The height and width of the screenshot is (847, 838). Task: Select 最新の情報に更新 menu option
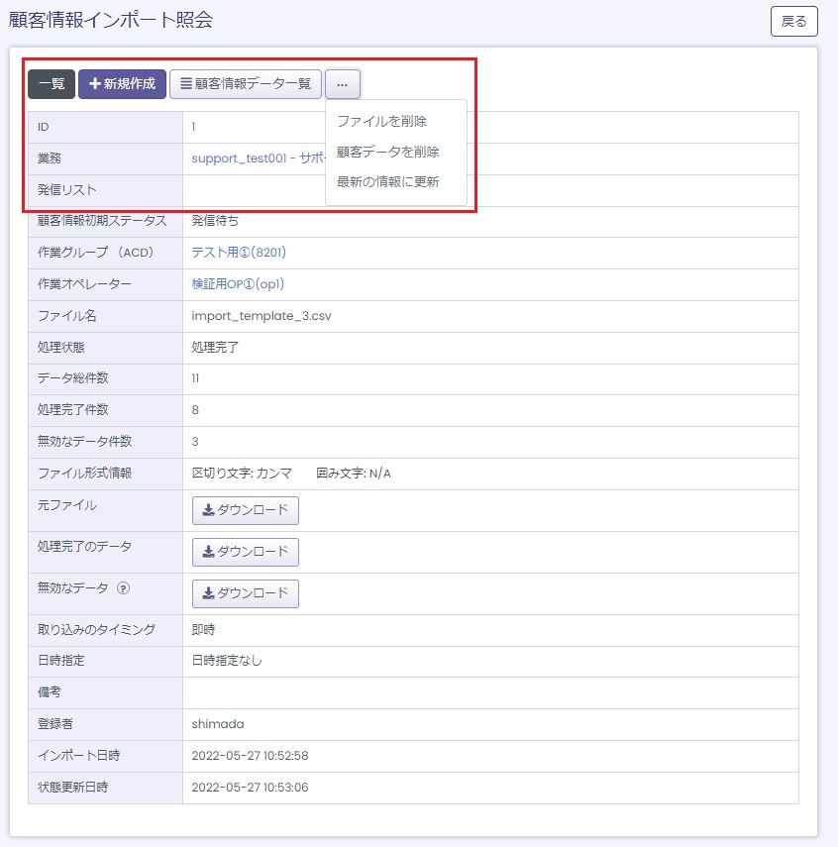(388, 181)
